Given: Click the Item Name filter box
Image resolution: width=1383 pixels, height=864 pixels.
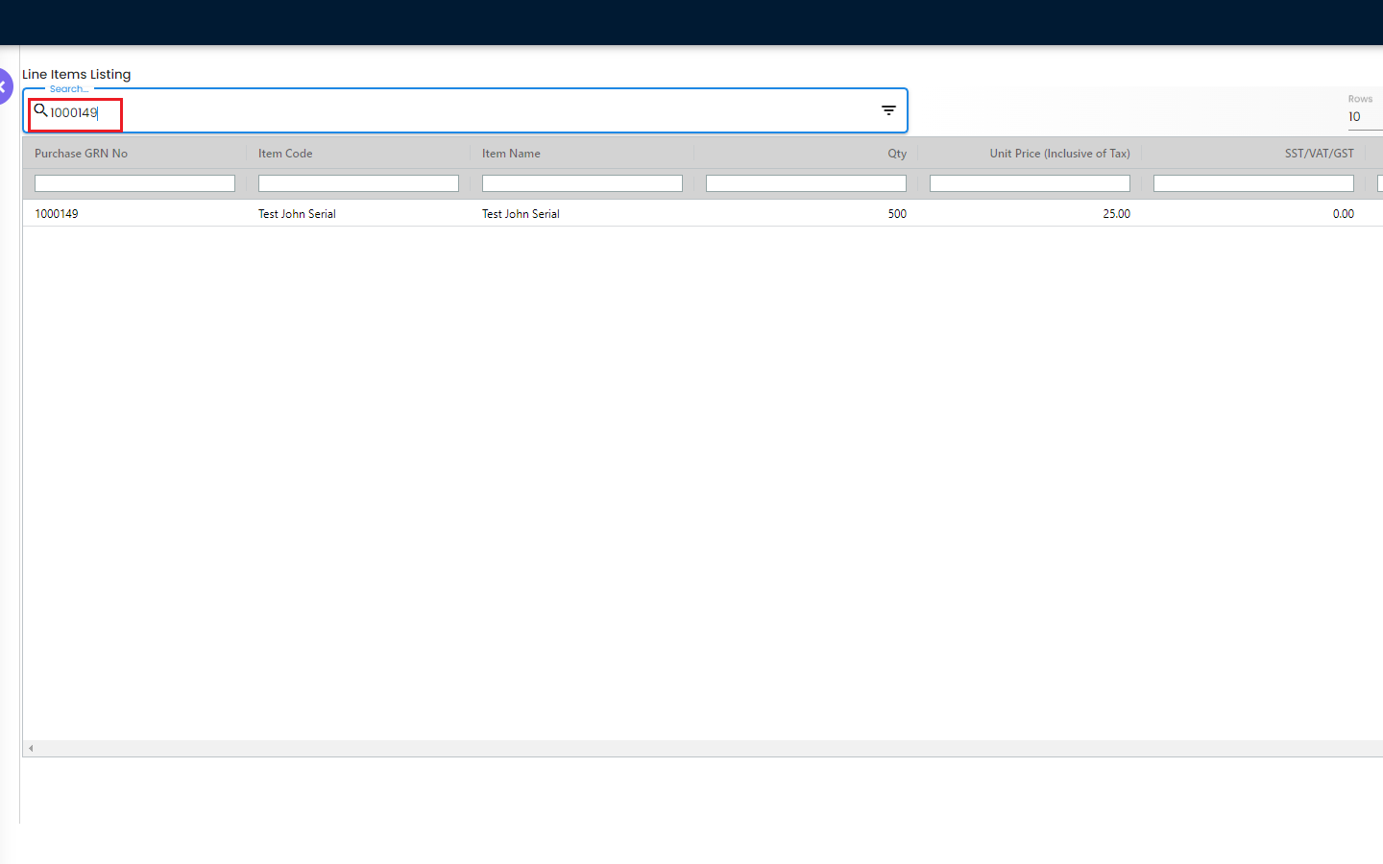Looking at the screenshot, I should [x=582, y=183].
